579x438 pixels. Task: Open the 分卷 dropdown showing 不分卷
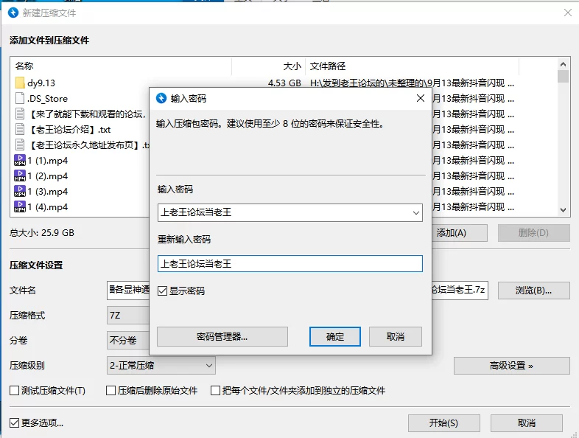128,340
